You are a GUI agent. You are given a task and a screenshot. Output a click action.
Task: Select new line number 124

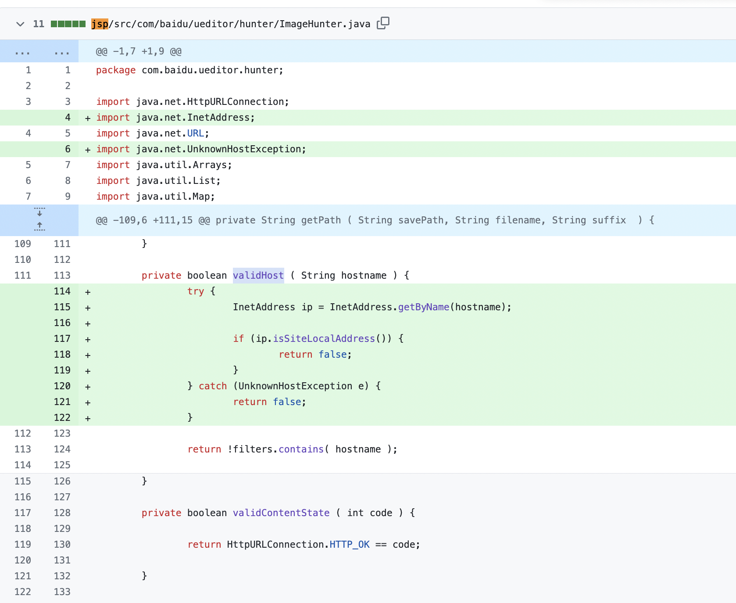62,449
